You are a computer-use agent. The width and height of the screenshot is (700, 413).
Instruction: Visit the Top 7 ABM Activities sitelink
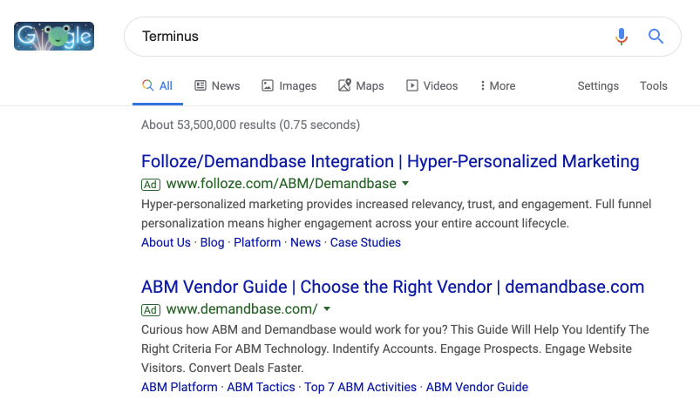point(361,387)
